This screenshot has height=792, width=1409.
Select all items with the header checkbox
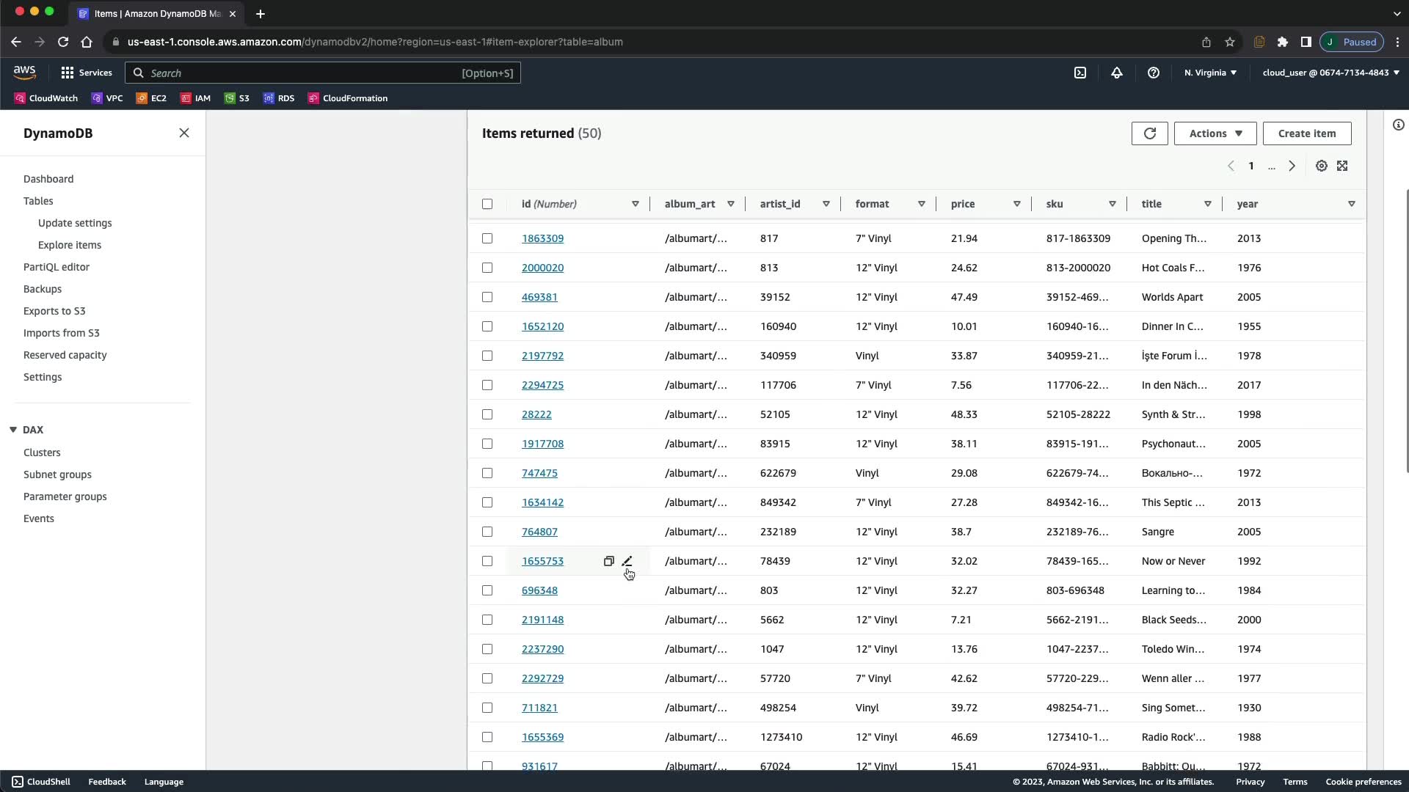pyautogui.click(x=487, y=204)
